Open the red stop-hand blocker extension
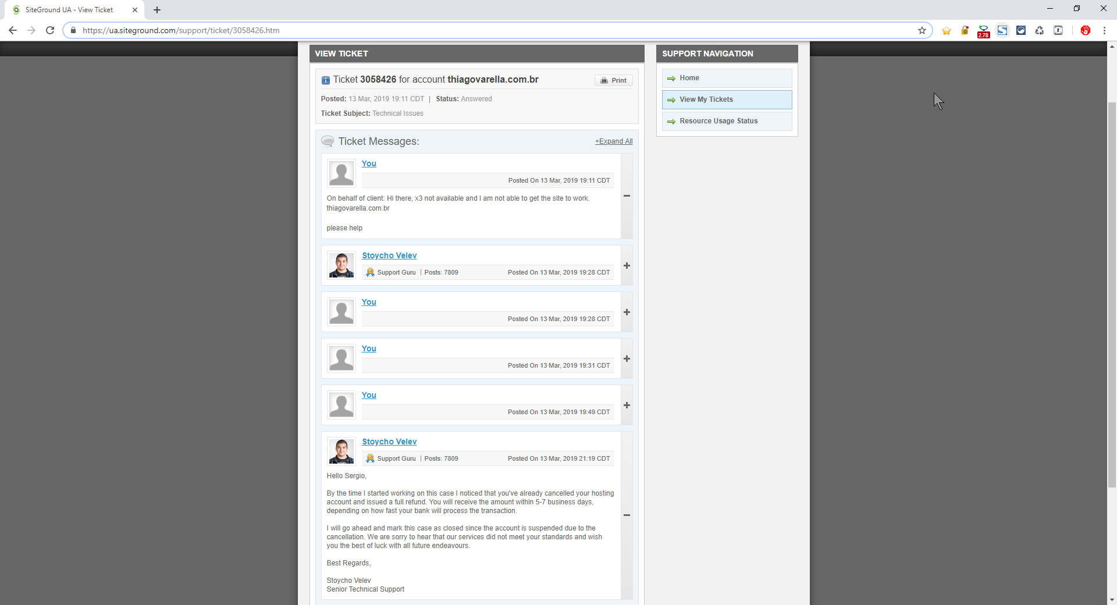Viewport: 1117px width, 605px height. click(1086, 30)
